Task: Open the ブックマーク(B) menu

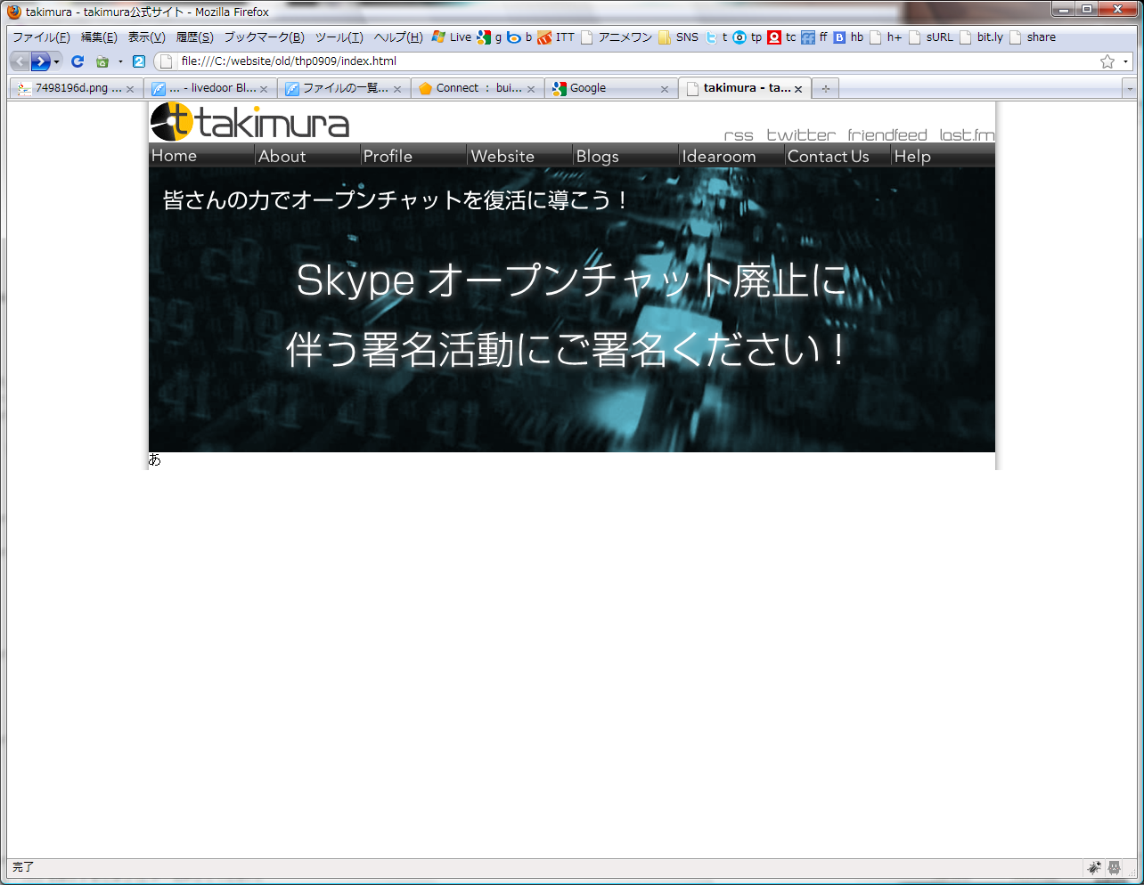Action: pos(264,37)
